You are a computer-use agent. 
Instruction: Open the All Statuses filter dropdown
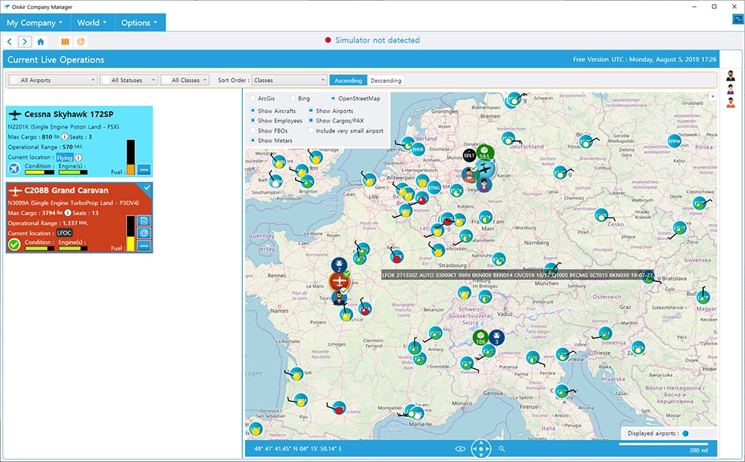(x=129, y=80)
